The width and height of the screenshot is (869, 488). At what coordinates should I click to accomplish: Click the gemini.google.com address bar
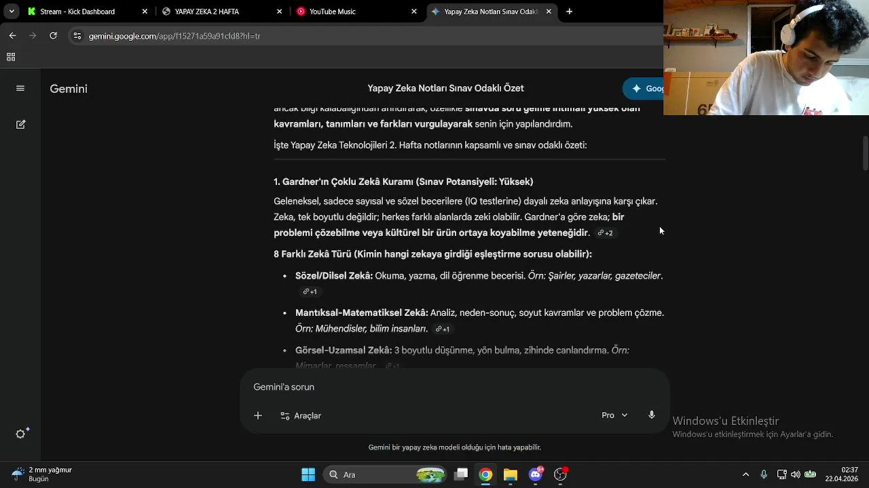pyautogui.click(x=367, y=36)
